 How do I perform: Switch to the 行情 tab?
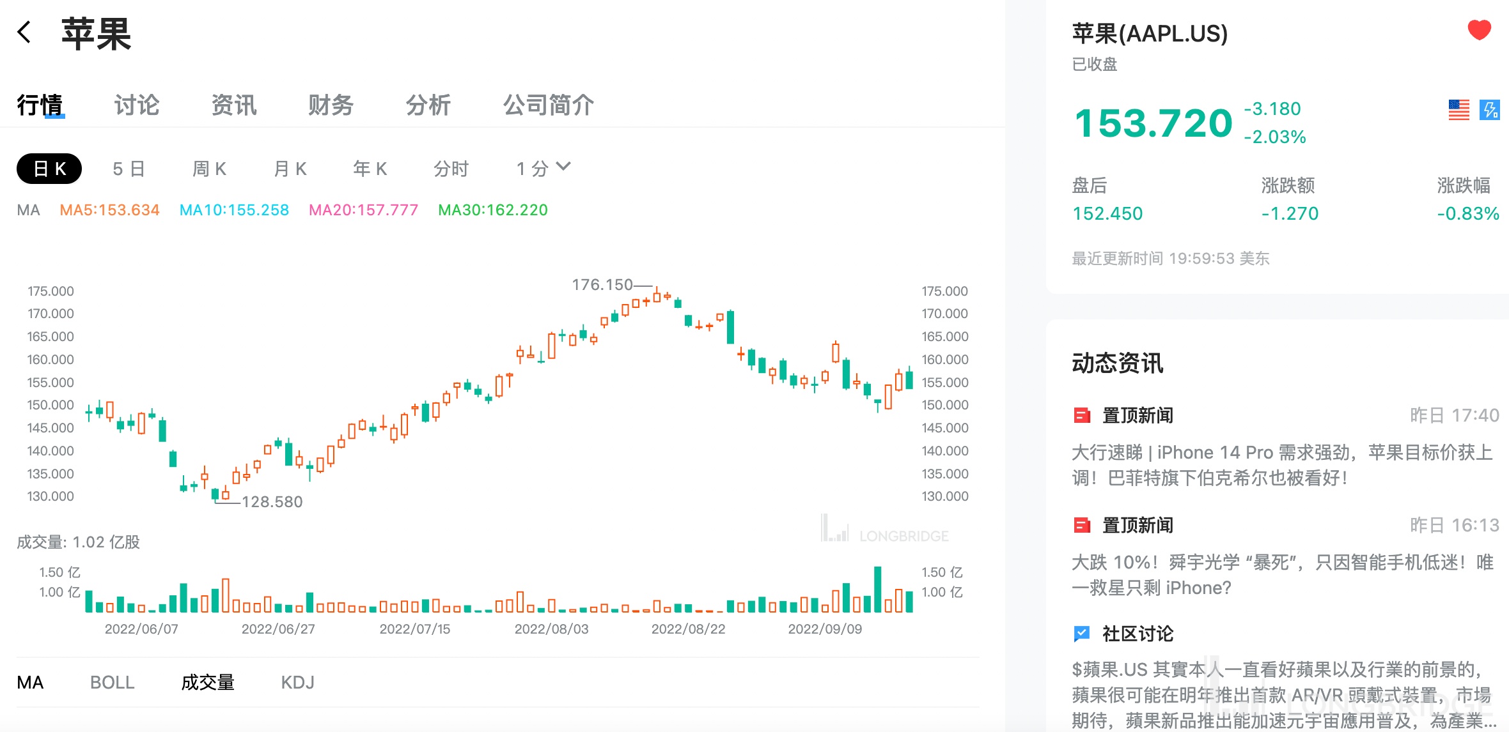(x=40, y=105)
